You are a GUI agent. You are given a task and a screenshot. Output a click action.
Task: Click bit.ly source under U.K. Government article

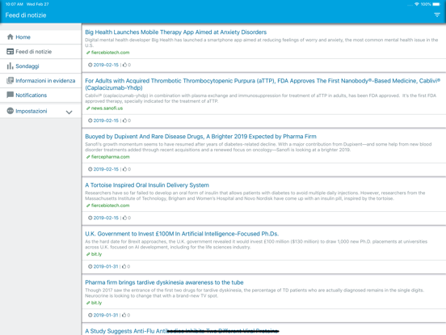coord(96,254)
